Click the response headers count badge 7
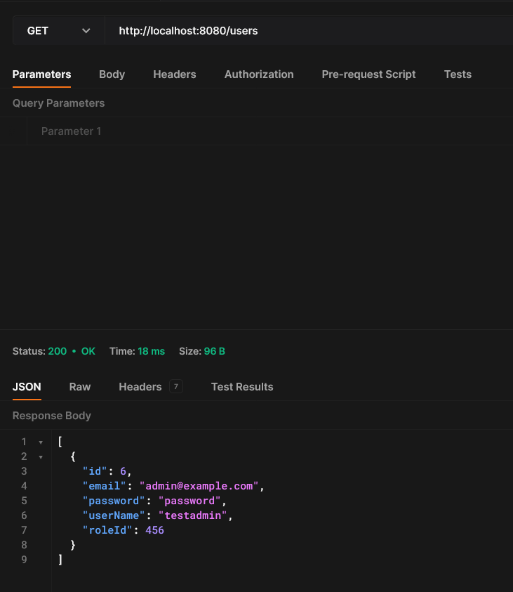The height and width of the screenshot is (592, 513). [x=176, y=387]
